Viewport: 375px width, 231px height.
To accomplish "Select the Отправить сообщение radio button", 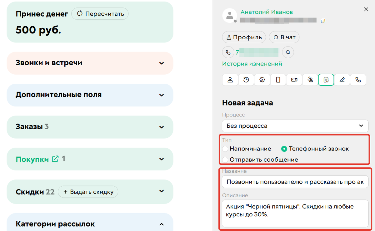I will click(225, 160).
